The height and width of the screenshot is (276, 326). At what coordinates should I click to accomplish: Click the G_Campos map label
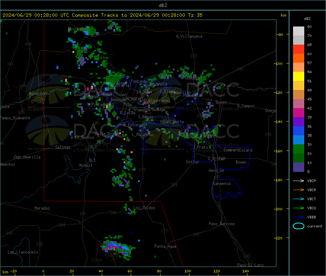[246, 106]
